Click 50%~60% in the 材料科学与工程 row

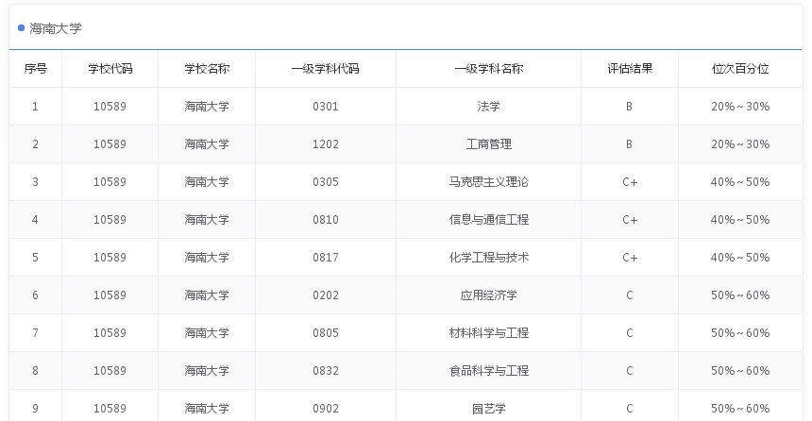coord(740,333)
